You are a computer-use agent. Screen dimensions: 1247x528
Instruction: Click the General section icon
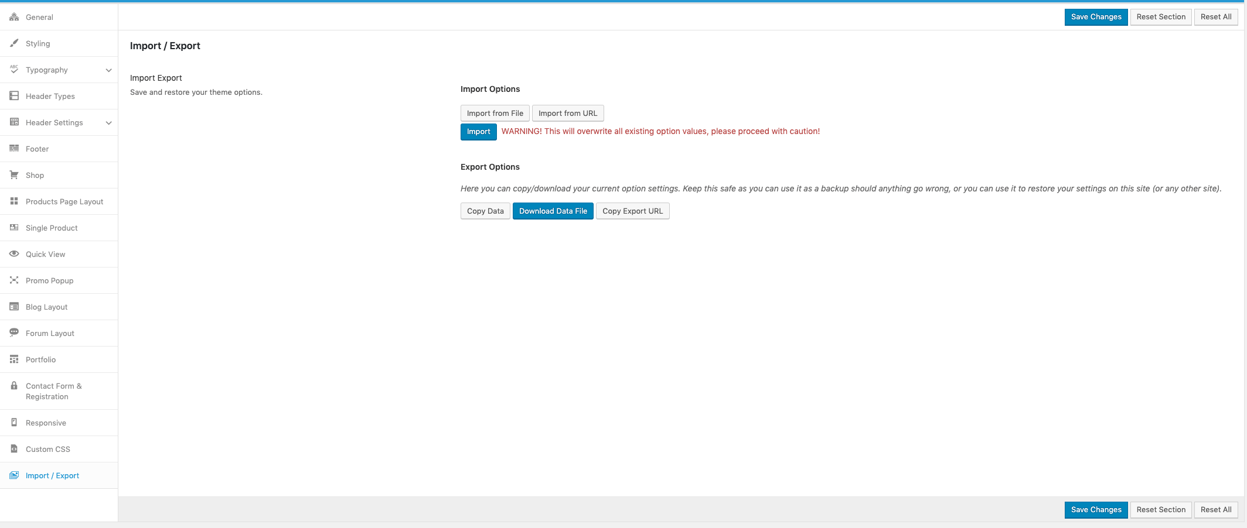(x=14, y=17)
